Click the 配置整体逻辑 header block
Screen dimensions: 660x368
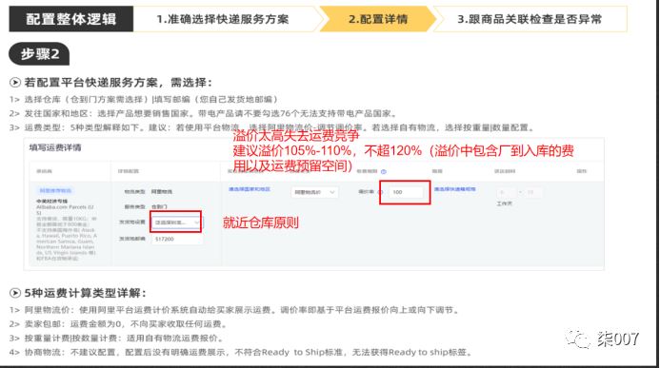[x=71, y=19]
